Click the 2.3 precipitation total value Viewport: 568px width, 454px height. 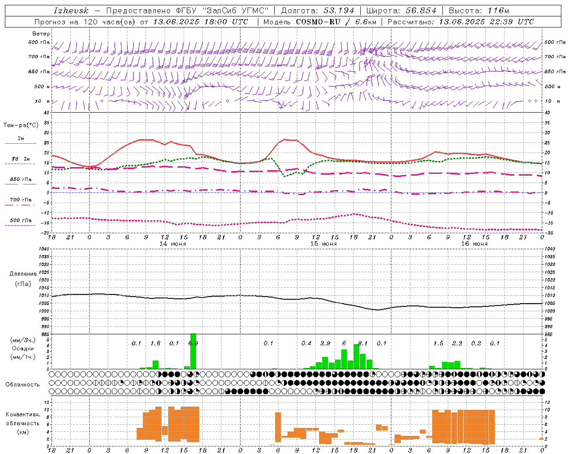pos(457,343)
